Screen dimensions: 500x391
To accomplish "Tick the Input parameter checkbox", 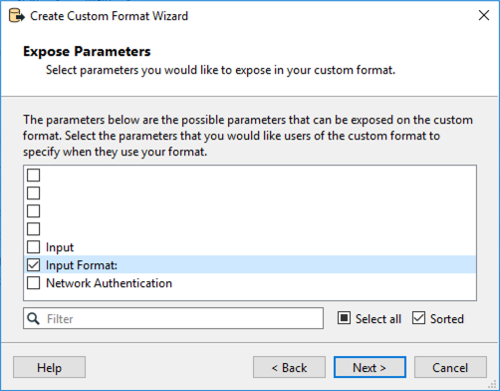I will pyautogui.click(x=34, y=247).
